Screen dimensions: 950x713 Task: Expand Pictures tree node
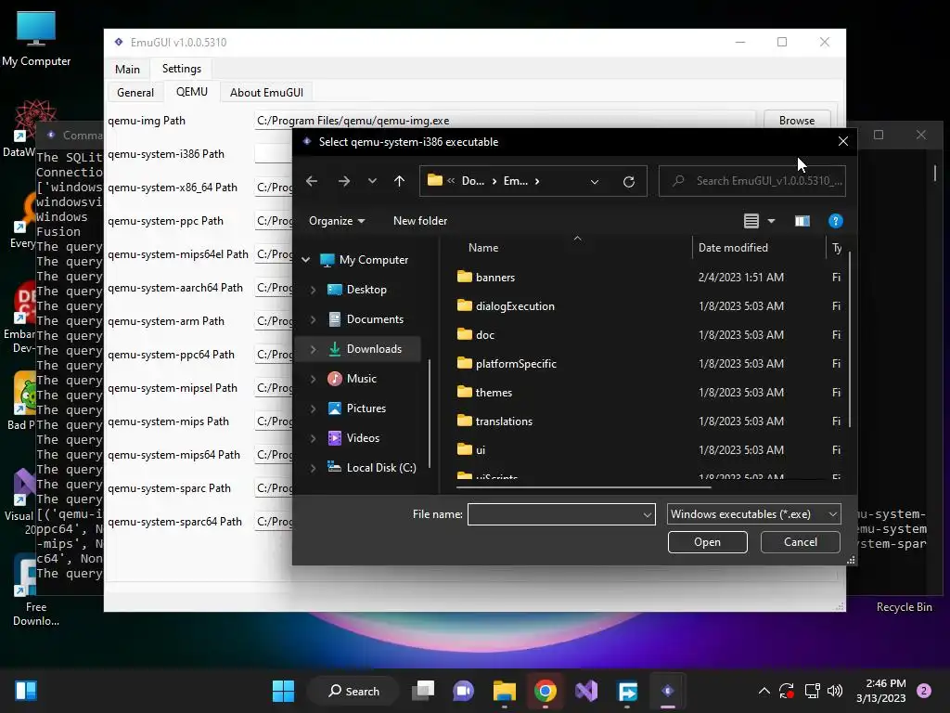tap(313, 408)
